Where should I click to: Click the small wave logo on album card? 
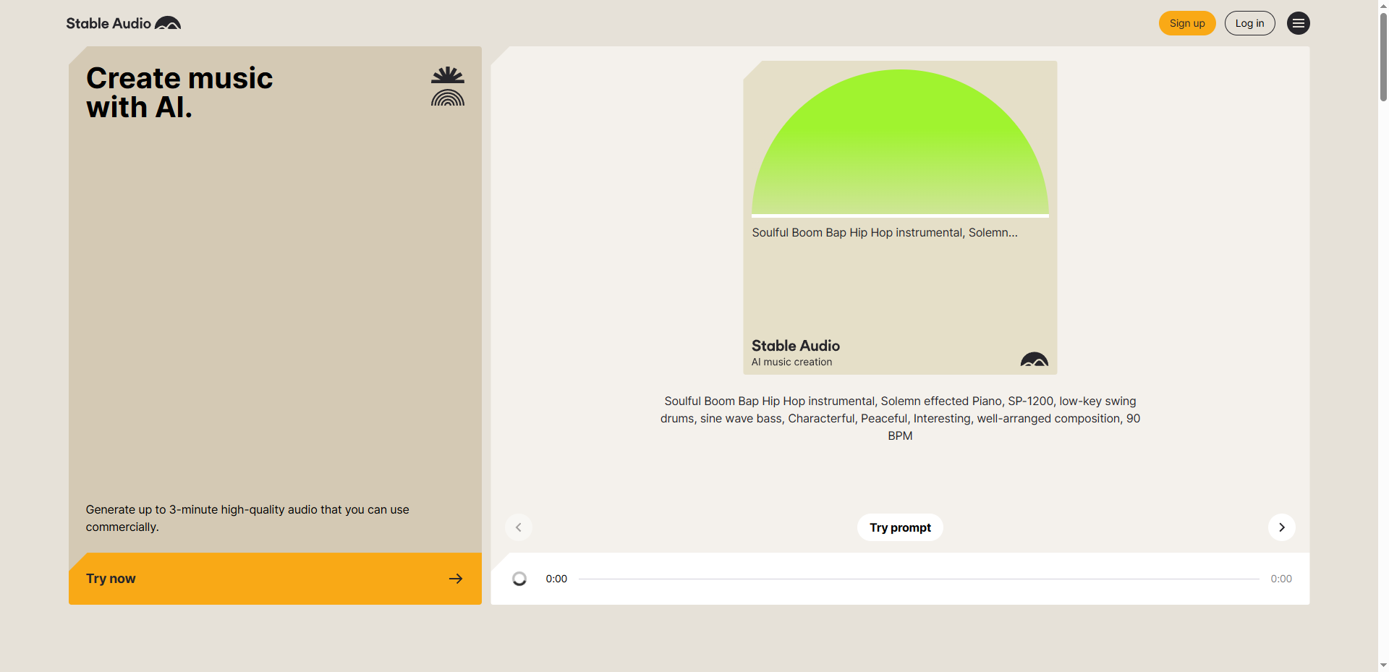1034,360
